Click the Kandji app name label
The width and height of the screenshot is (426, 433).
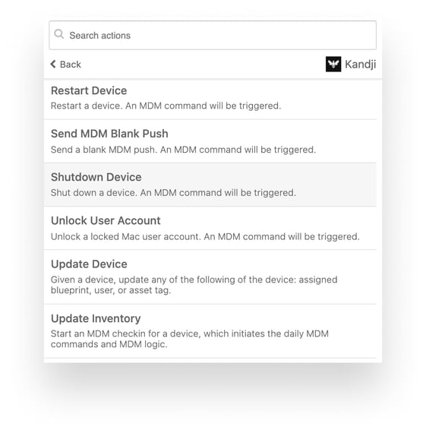click(360, 65)
